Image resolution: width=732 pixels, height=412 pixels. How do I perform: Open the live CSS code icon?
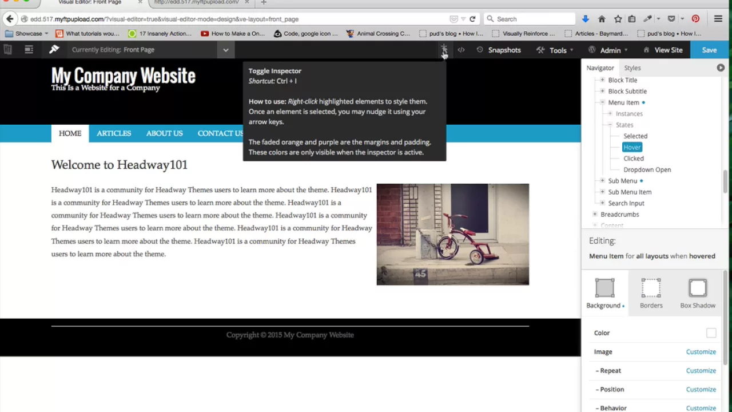[x=461, y=50]
